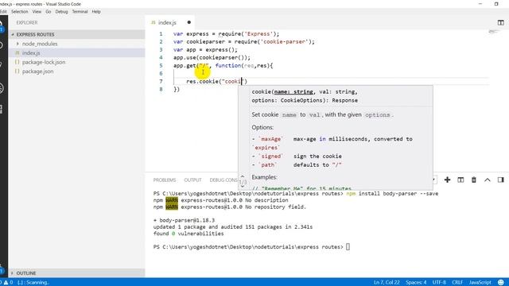Viewport: 509px width, 286px height.
Task: Open the Selection menu
Action: pos(19,11)
